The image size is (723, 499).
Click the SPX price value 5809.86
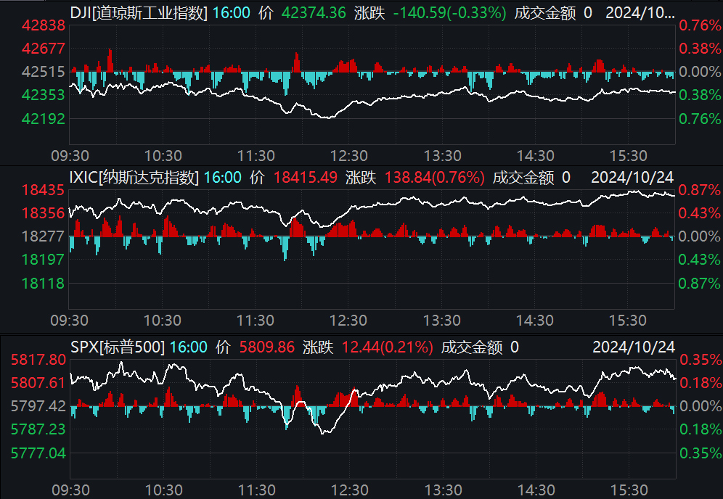coord(266,347)
